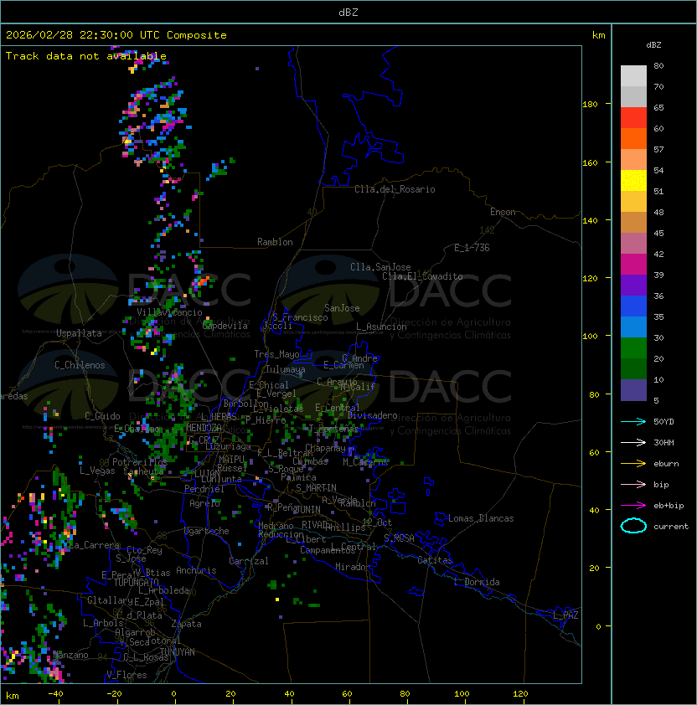
Task: Click the 'S_MARTIN' map label
Action: point(316,487)
